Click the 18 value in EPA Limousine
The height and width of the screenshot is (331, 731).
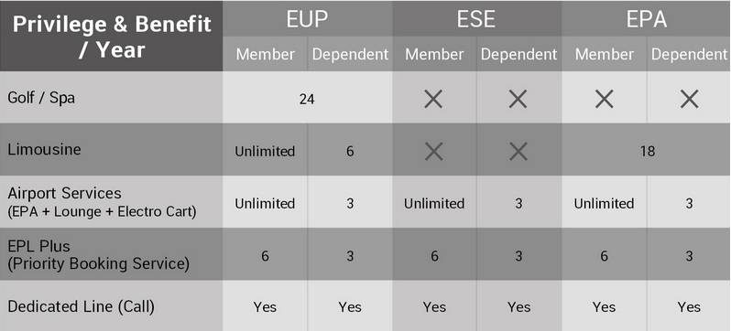[x=647, y=151]
